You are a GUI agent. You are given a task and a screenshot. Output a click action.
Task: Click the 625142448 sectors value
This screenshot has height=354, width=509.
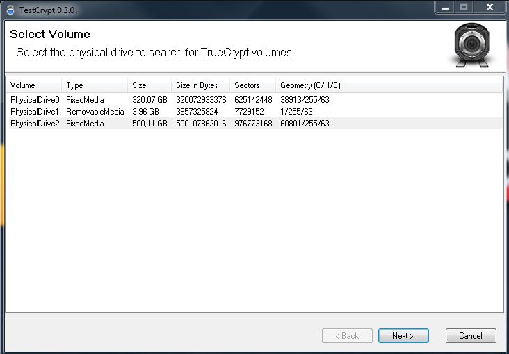tap(253, 99)
